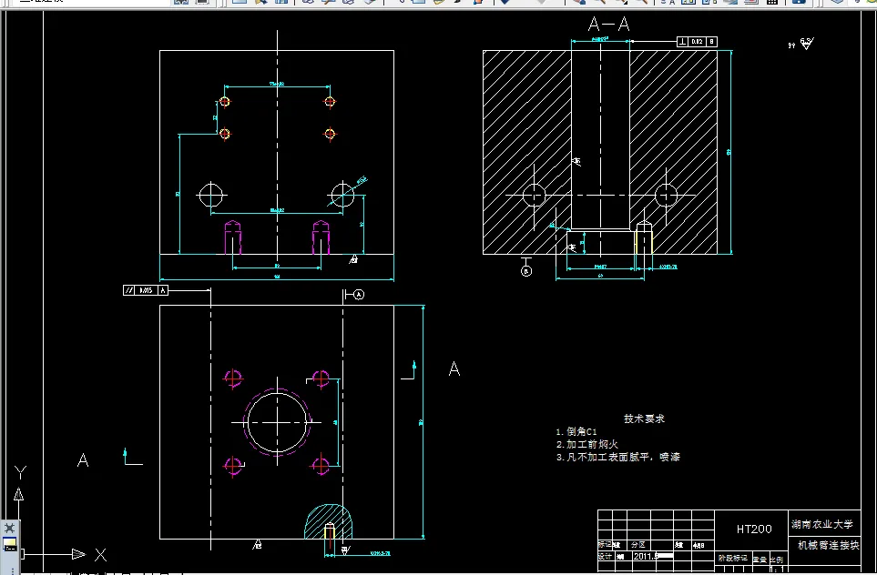The width and height of the screenshot is (877, 575).
Task: Select the 技术要求 heading text
Action: click(x=644, y=419)
